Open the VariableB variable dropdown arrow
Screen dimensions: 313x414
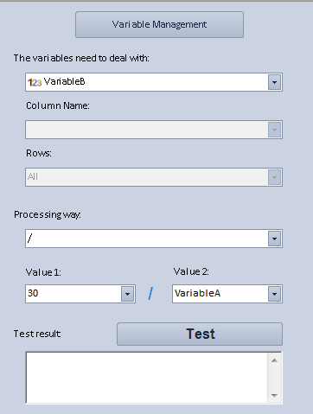(x=274, y=82)
